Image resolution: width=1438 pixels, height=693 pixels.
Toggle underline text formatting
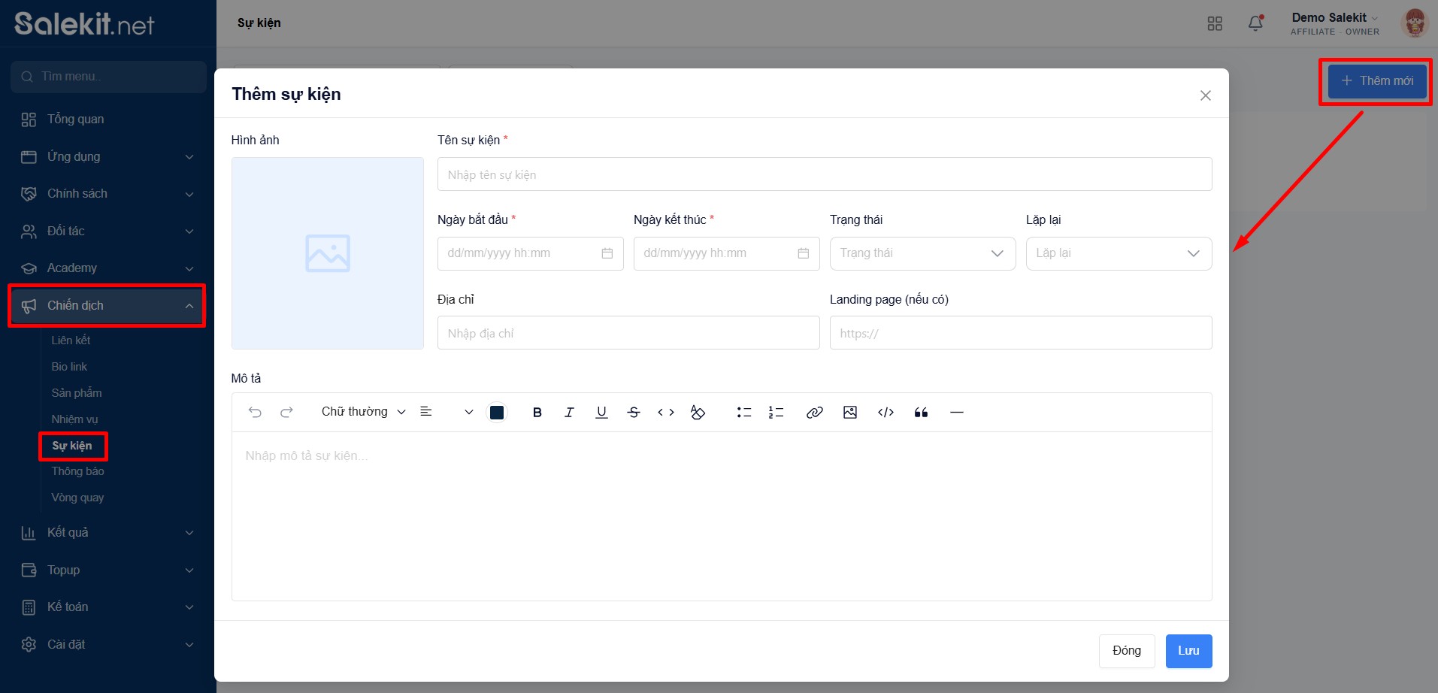[x=601, y=412]
